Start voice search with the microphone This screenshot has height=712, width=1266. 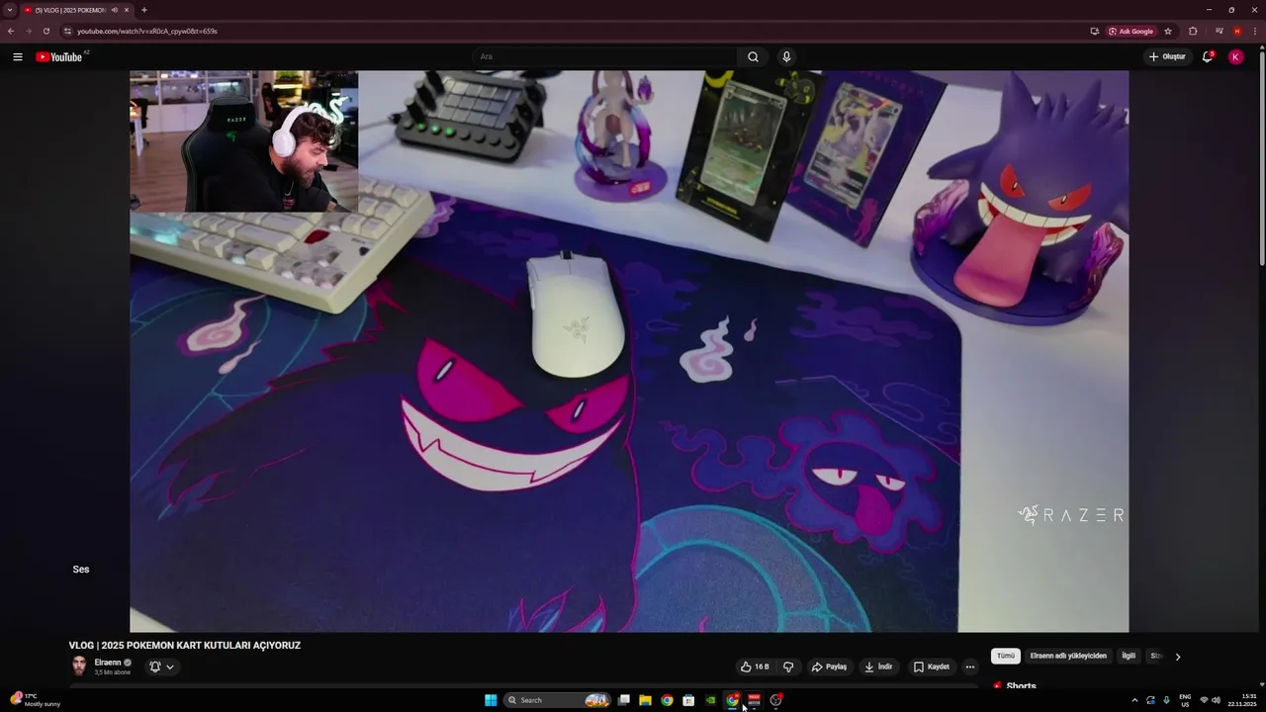click(786, 56)
